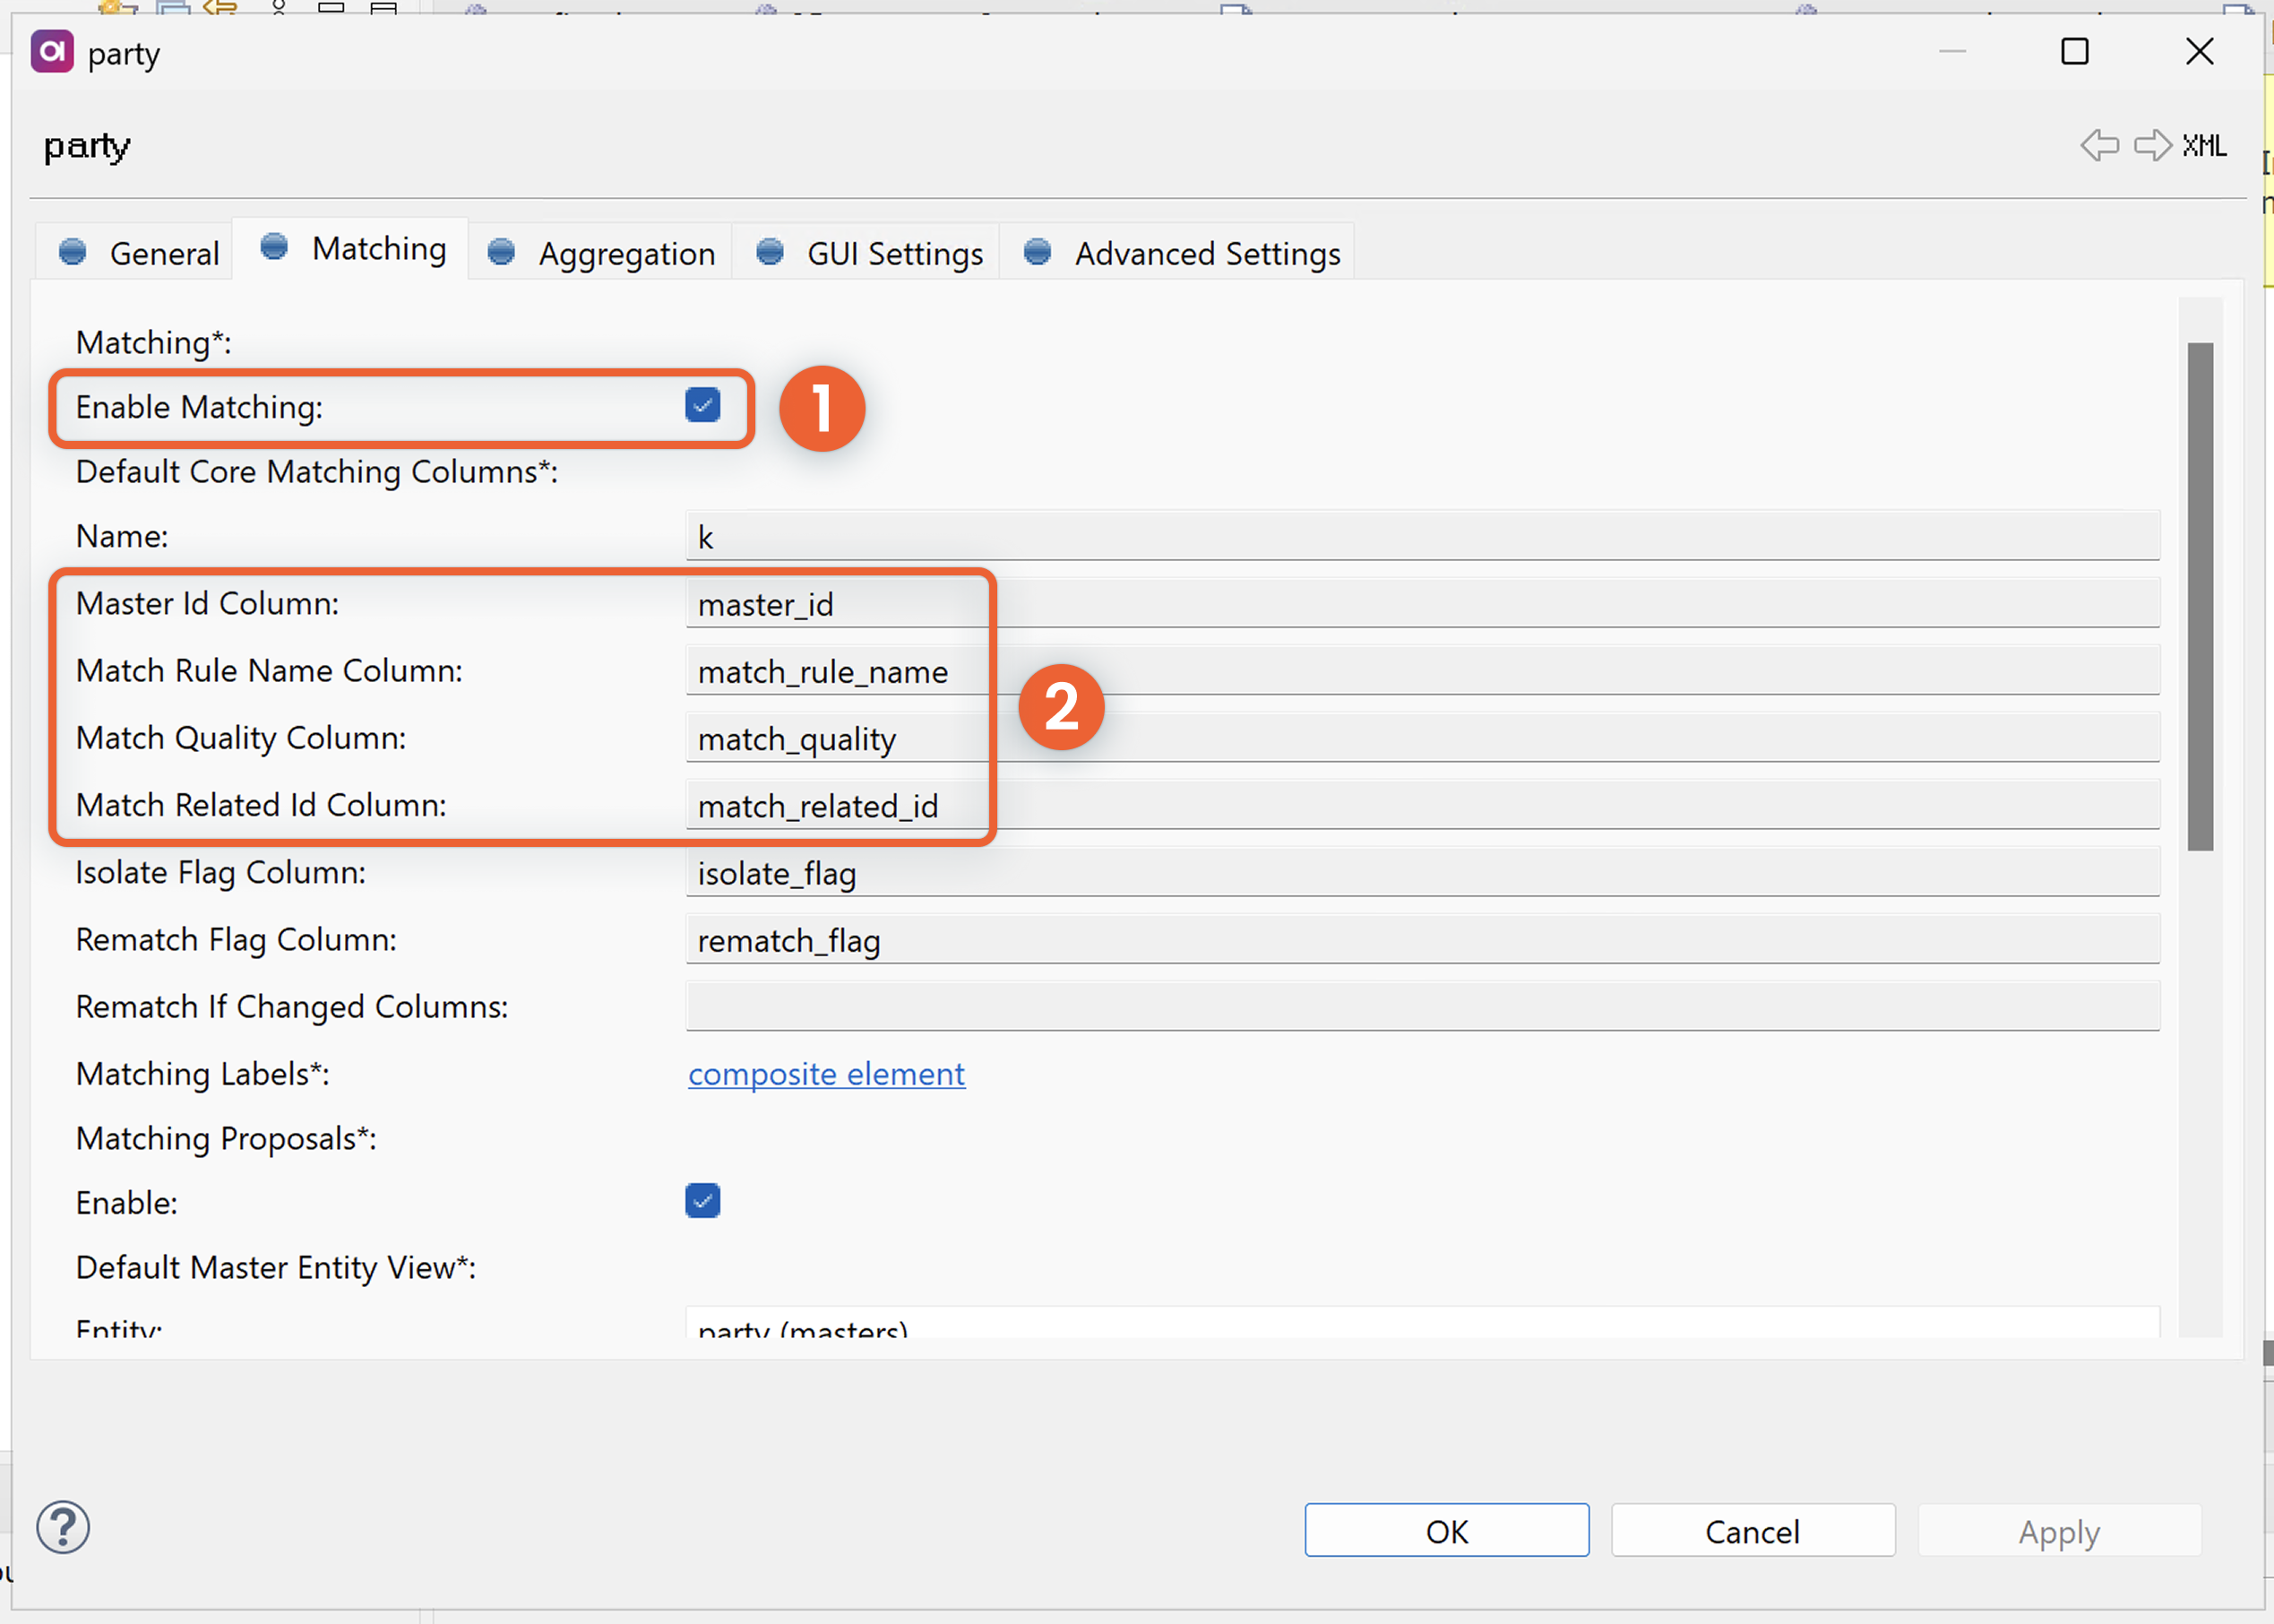This screenshot has width=2274, height=1624.
Task: Confirm settings with the OK button
Action: (x=1446, y=1530)
